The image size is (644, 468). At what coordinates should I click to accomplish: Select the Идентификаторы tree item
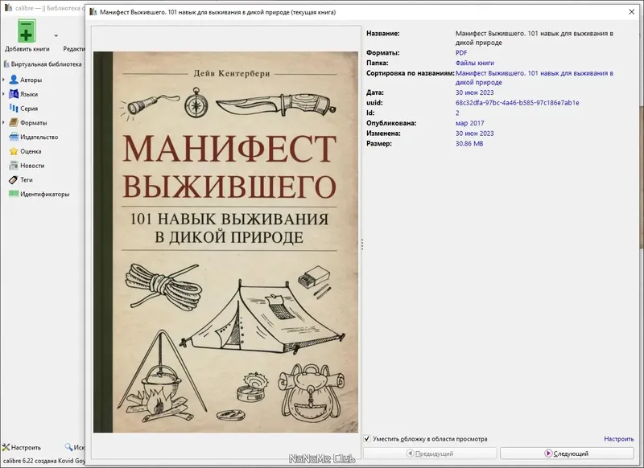click(45, 194)
